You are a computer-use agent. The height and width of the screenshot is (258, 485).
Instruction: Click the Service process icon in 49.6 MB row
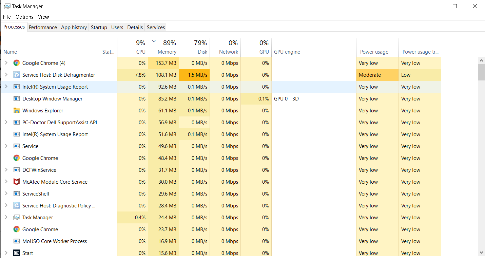pos(16,146)
